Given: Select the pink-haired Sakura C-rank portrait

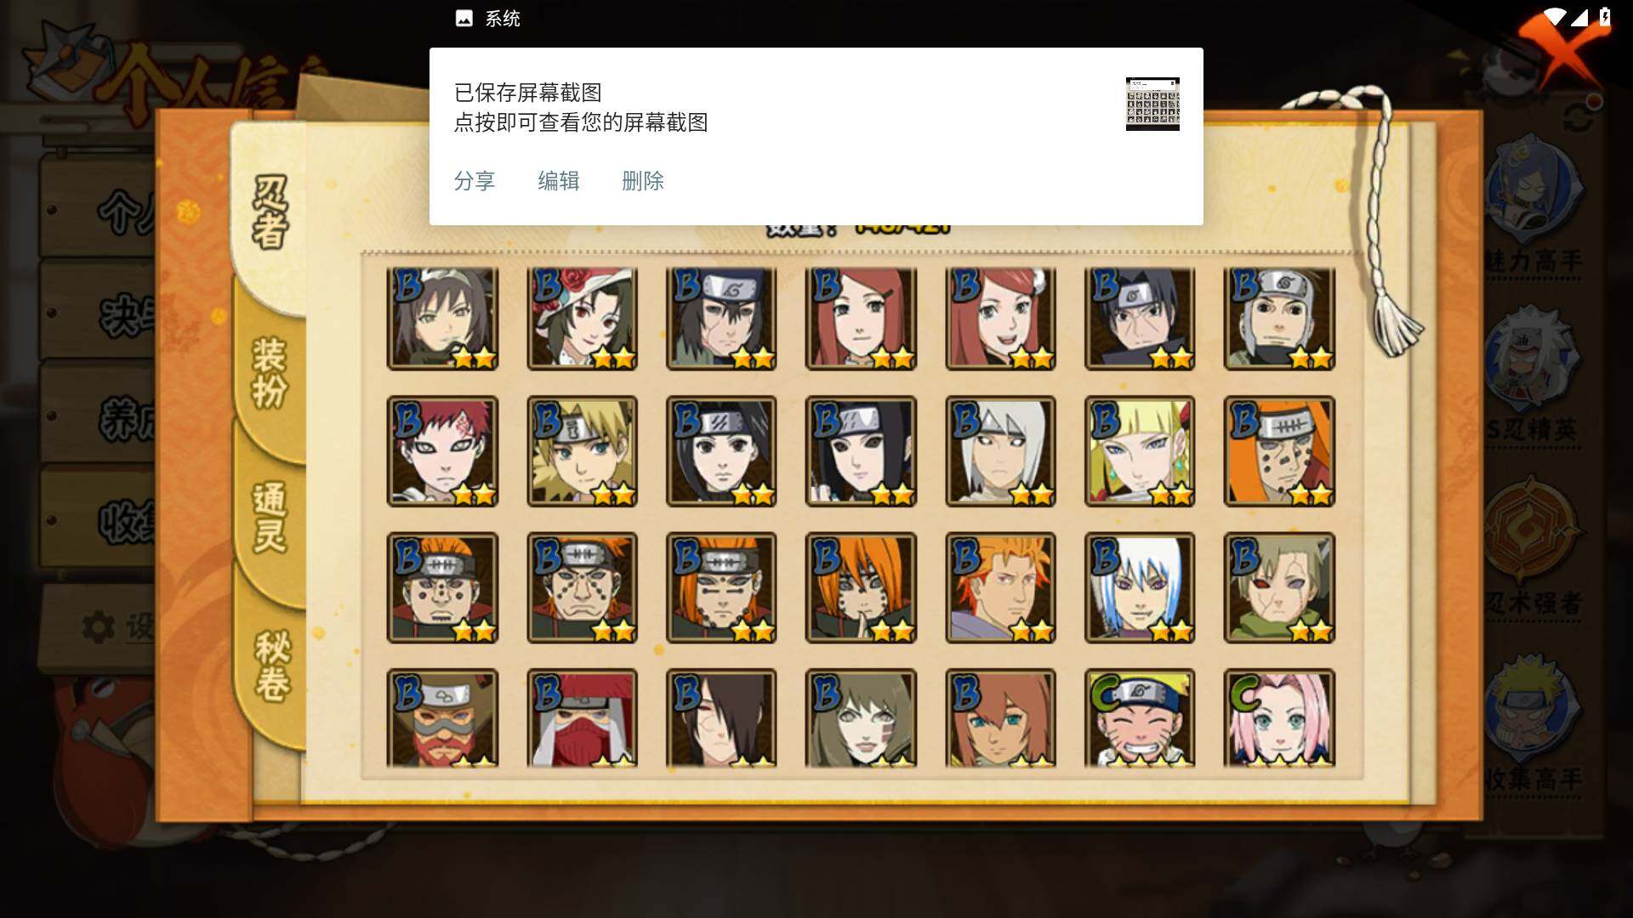Looking at the screenshot, I should (1279, 718).
